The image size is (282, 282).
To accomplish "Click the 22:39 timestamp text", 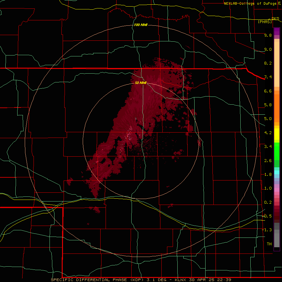I will [224, 280].
